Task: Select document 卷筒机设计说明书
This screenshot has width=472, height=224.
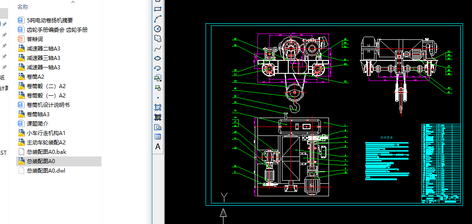Action: pos(44,105)
